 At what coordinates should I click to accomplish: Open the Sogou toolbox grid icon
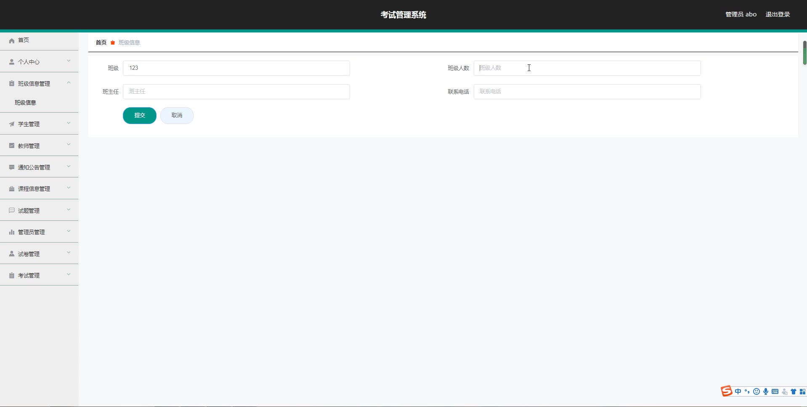click(x=802, y=391)
